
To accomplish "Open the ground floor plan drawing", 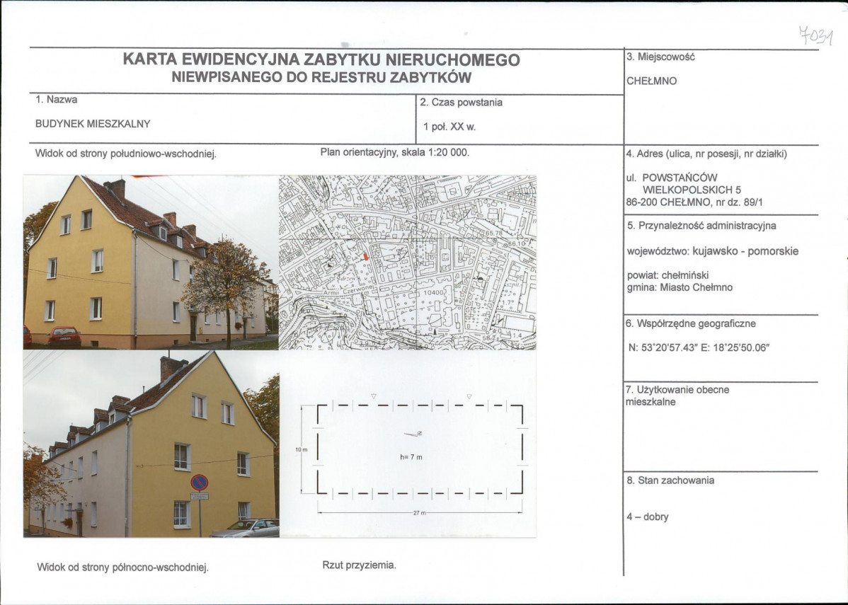I will pyautogui.click(x=412, y=453).
